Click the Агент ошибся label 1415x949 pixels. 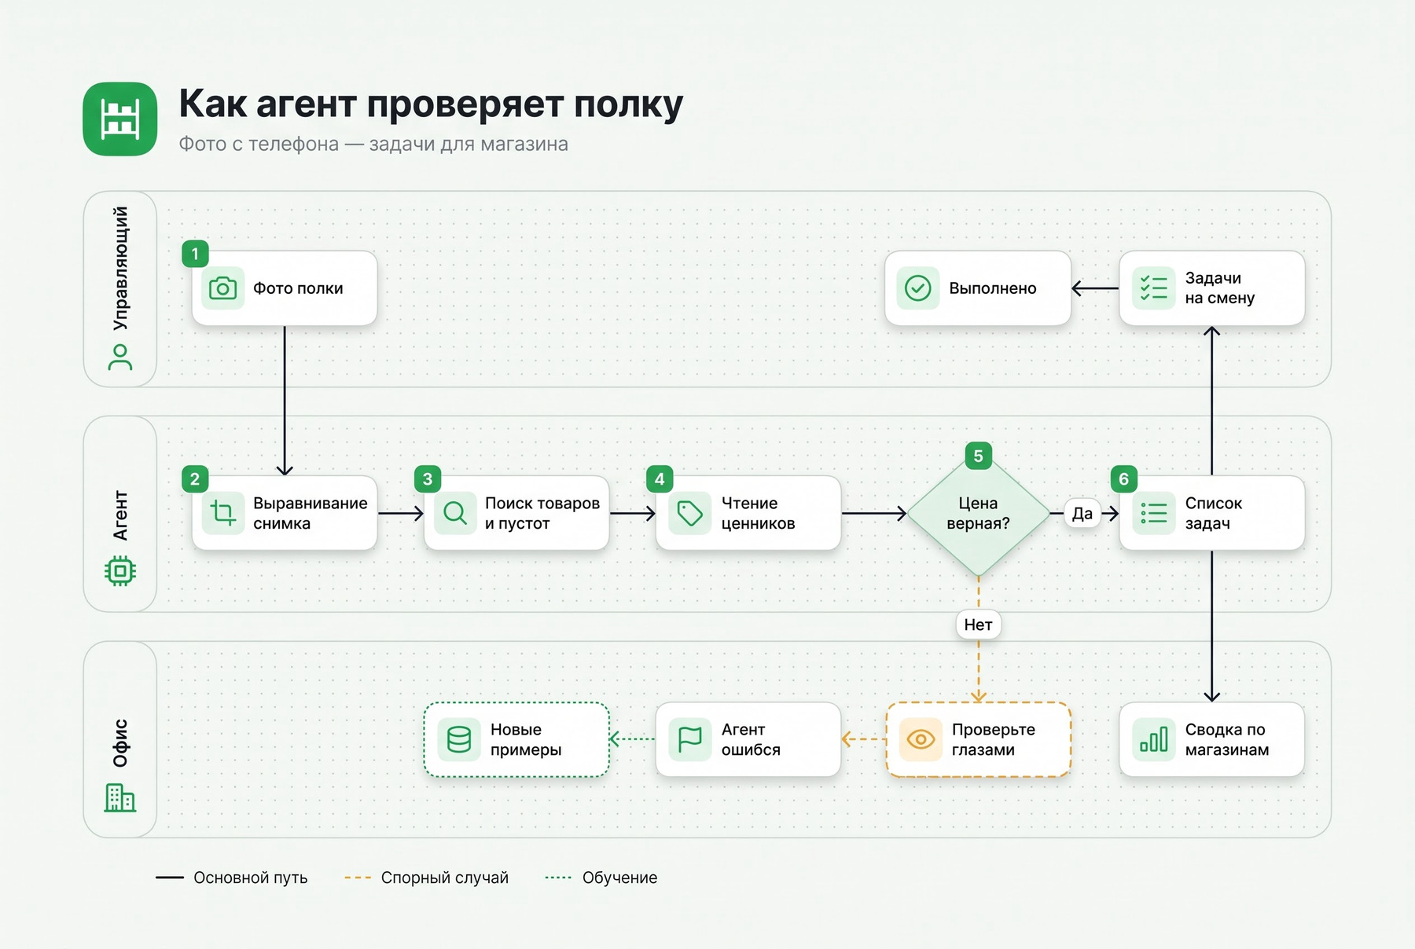(x=751, y=739)
